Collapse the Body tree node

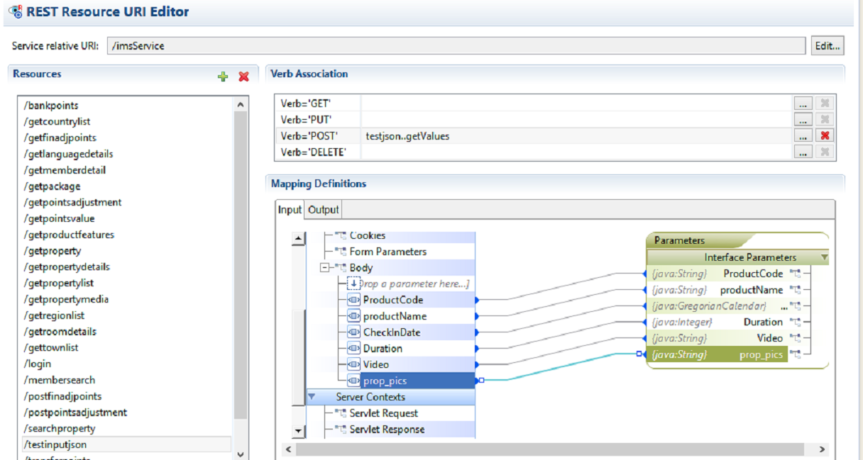pos(325,268)
